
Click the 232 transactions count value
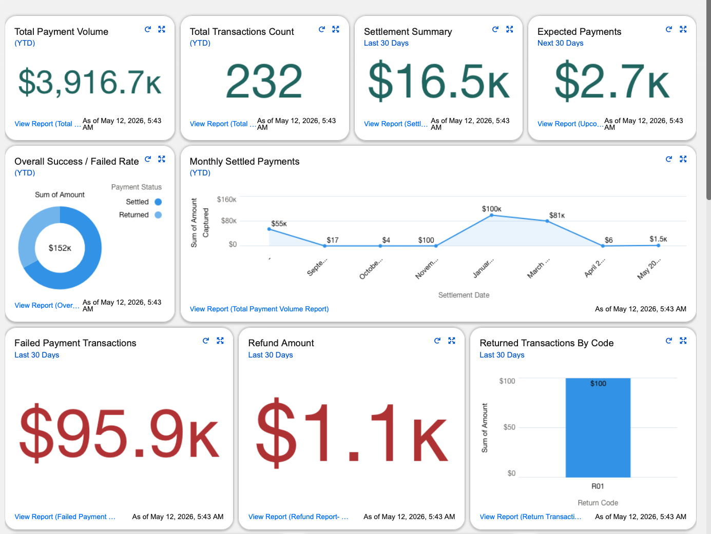click(x=264, y=81)
